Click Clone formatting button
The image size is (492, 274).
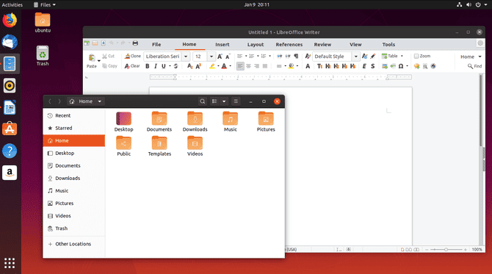pyautogui.click(x=133, y=56)
